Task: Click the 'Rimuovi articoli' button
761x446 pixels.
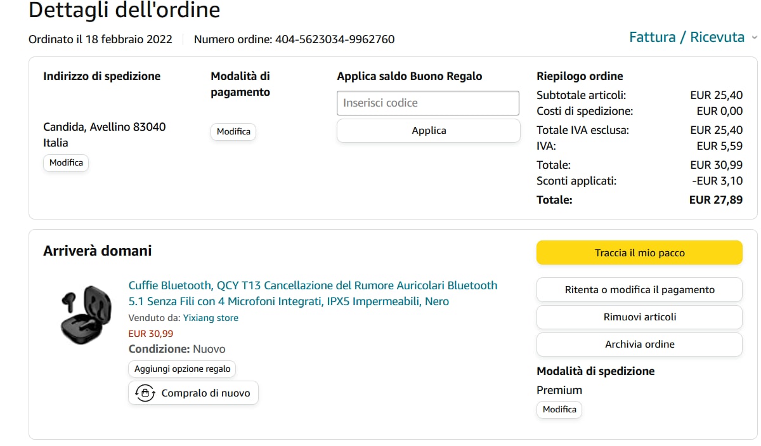Action: 639,317
